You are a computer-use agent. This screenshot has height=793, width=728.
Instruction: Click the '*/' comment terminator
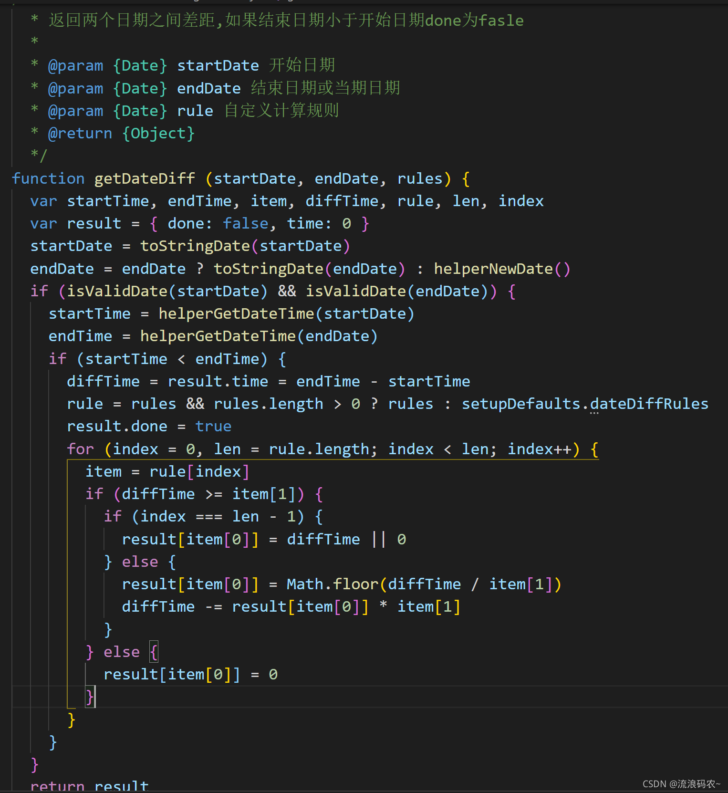tap(39, 156)
